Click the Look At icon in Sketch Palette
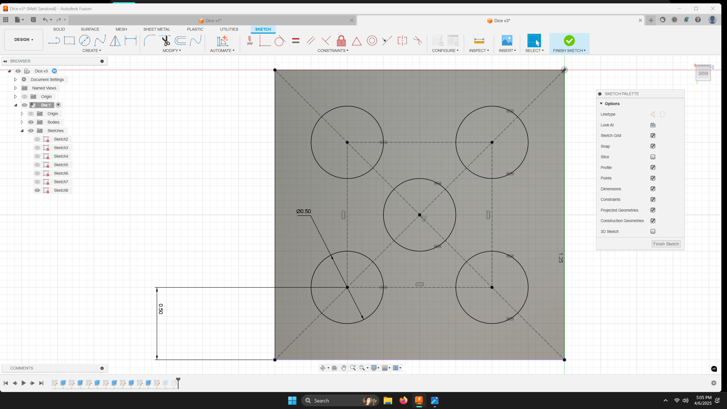This screenshot has width=727, height=409. click(653, 125)
